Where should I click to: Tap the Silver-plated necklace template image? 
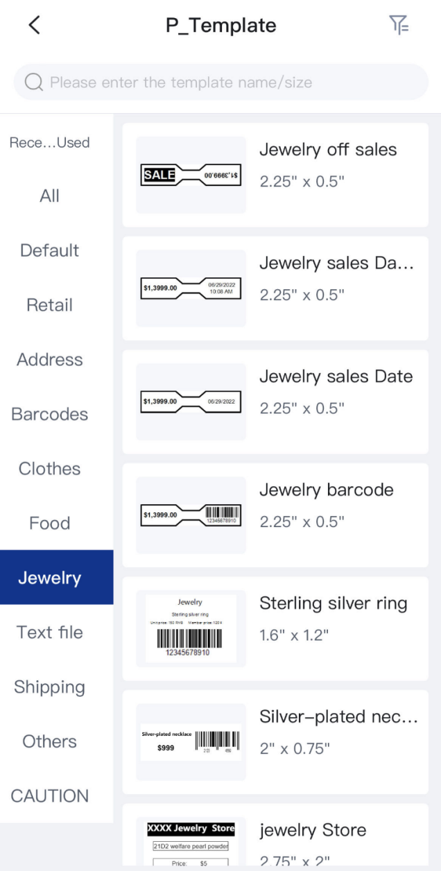[x=191, y=741]
